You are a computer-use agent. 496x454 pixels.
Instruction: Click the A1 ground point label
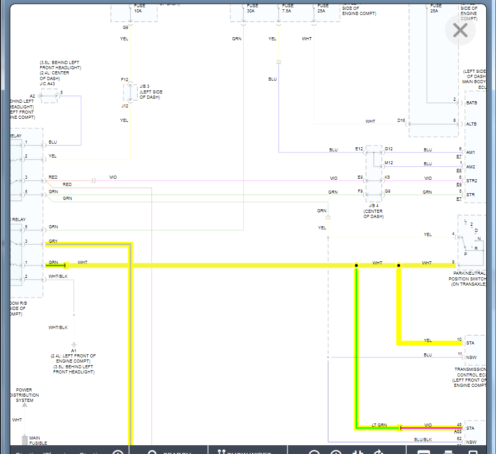[74, 351]
